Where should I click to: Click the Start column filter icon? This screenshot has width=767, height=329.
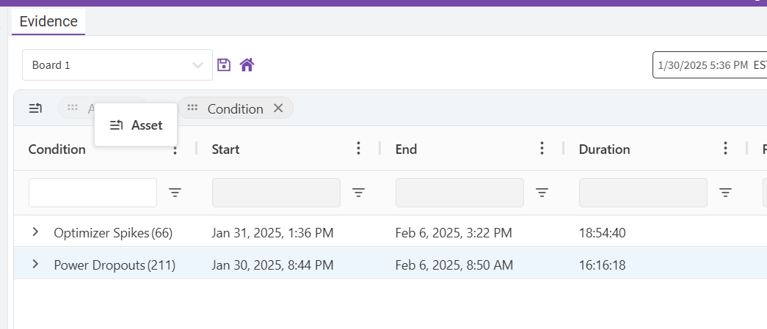358,193
